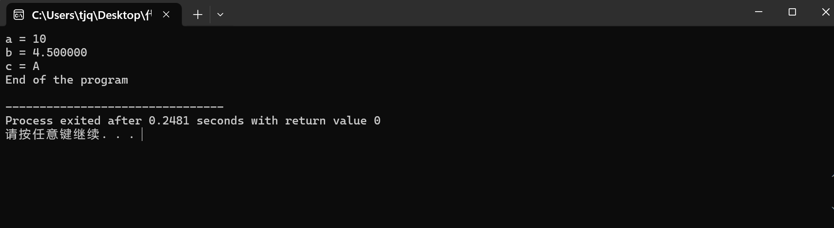Click the output line 'c = A'
Screen dimensions: 834x228
22,66
